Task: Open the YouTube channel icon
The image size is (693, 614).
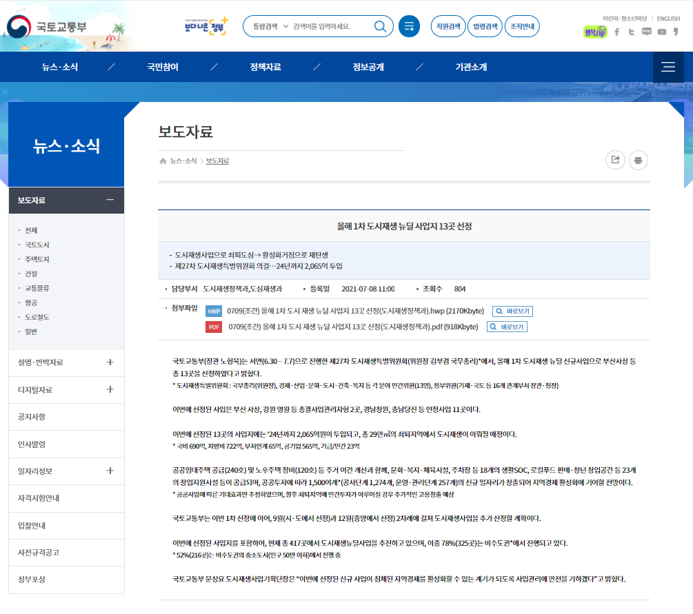Action: [x=662, y=32]
